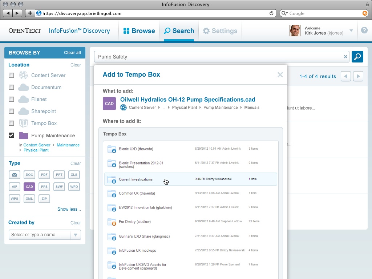372x279 pixels.
Task: Click the blue search magnifier button
Action: 357,57
